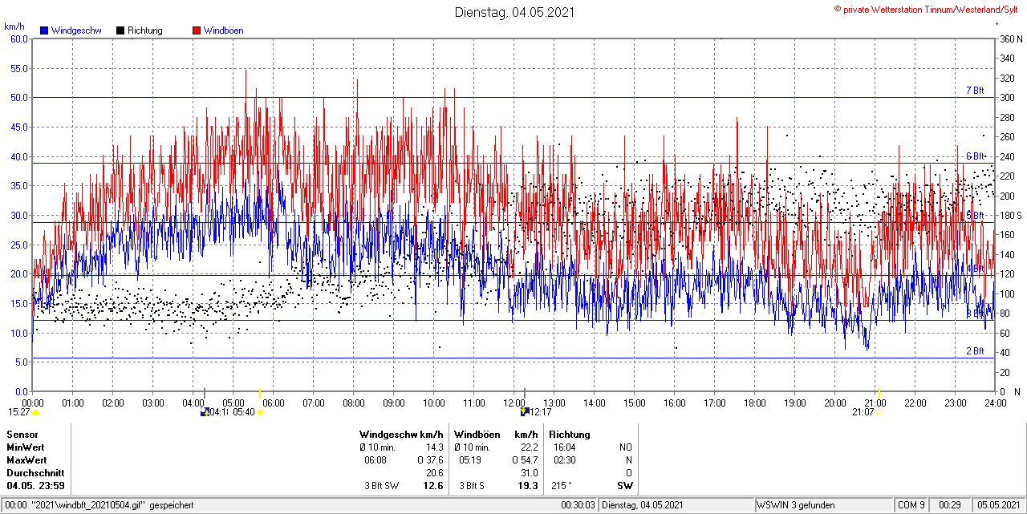1027x514 pixels.
Task: Click the black Richtung legend swatch
Action: click(120, 30)
